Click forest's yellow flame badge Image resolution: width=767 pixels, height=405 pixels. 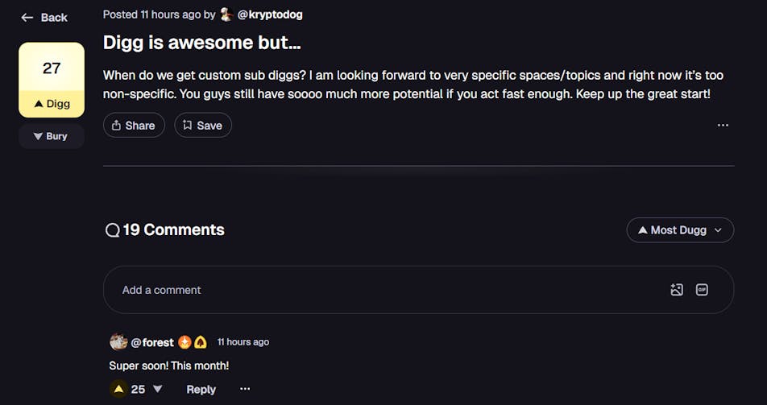coord(200,342)
